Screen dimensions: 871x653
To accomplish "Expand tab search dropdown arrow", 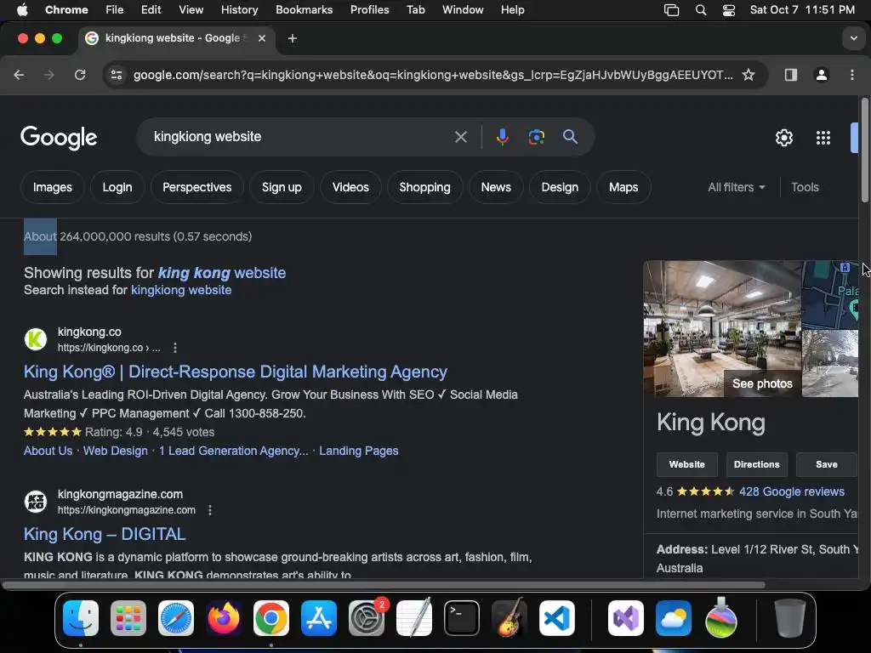I will coord(853,38).
